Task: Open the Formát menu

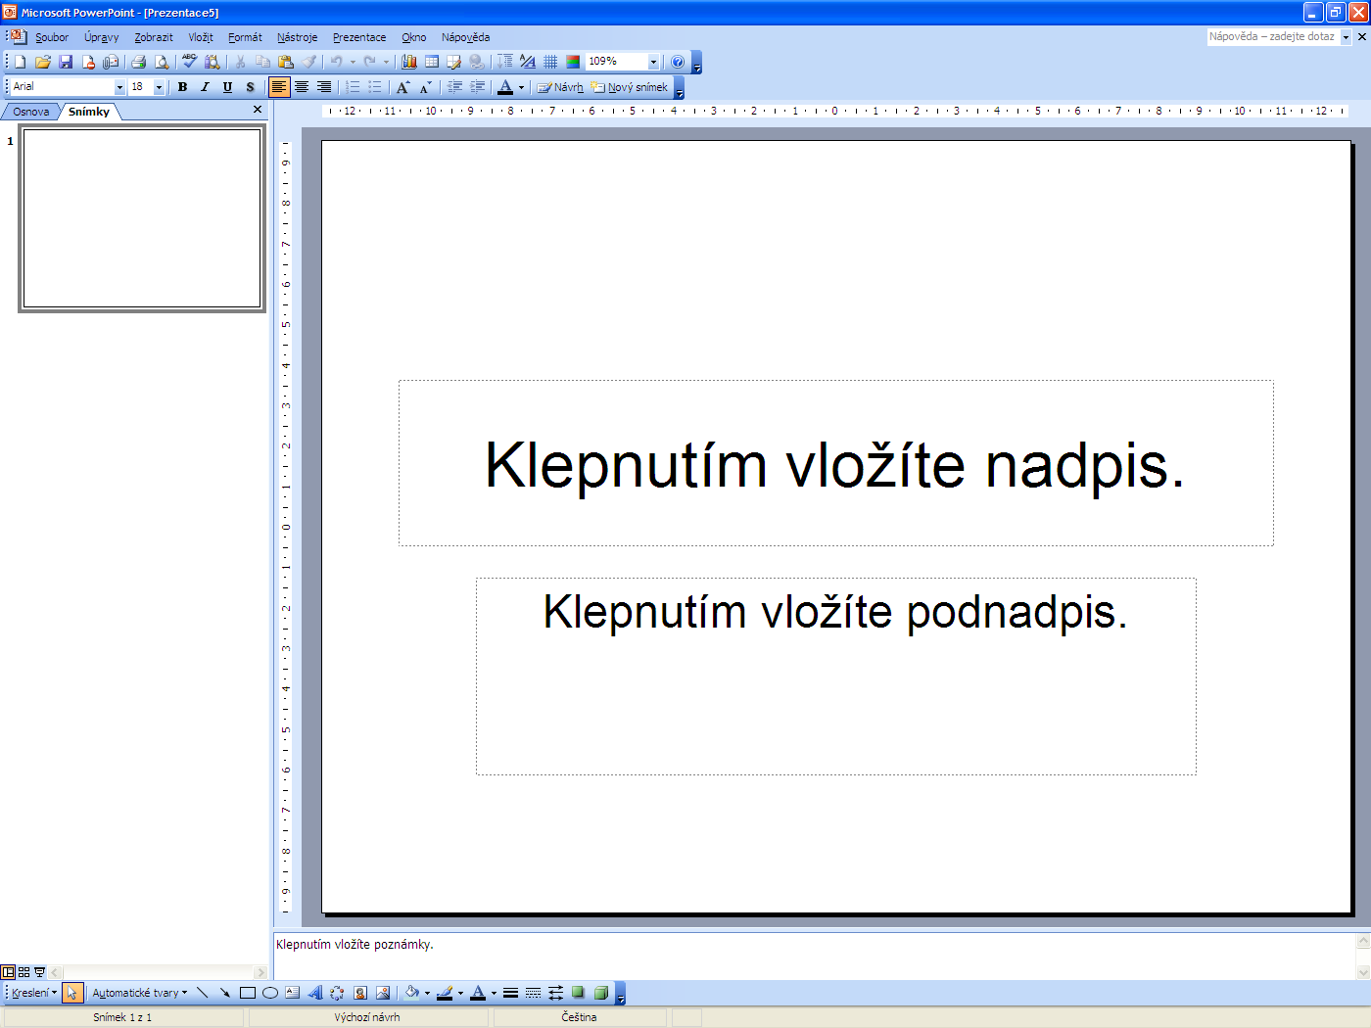Action: click(245, 37)
